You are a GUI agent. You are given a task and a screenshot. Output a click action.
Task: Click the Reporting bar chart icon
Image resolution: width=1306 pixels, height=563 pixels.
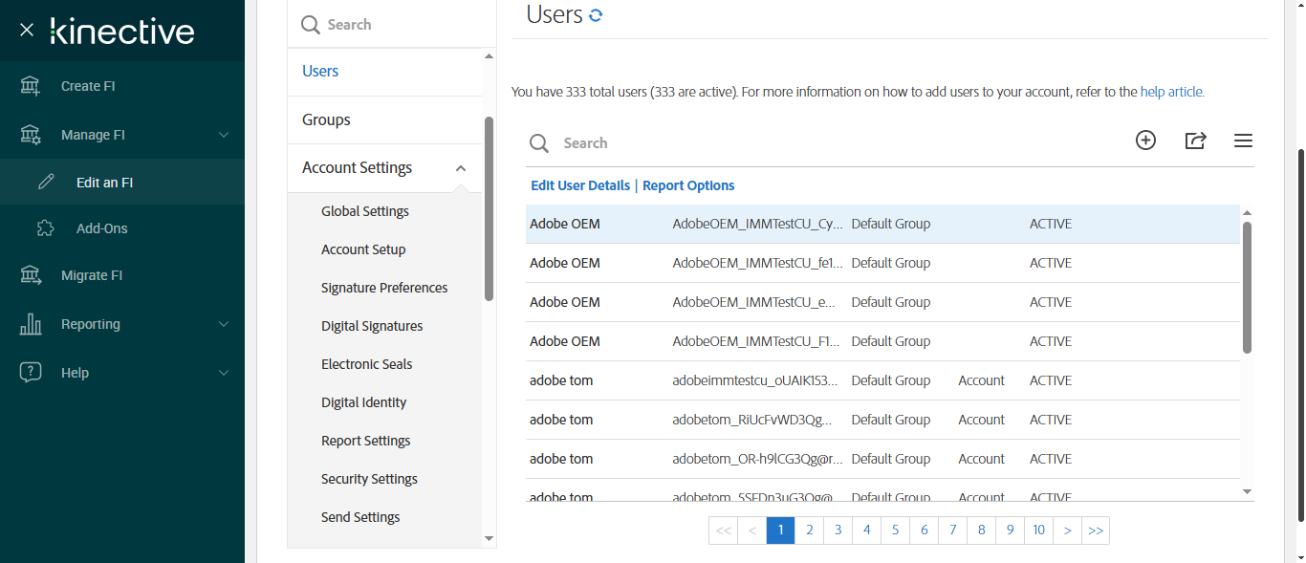pyautogui.click(x=31, y=324)
